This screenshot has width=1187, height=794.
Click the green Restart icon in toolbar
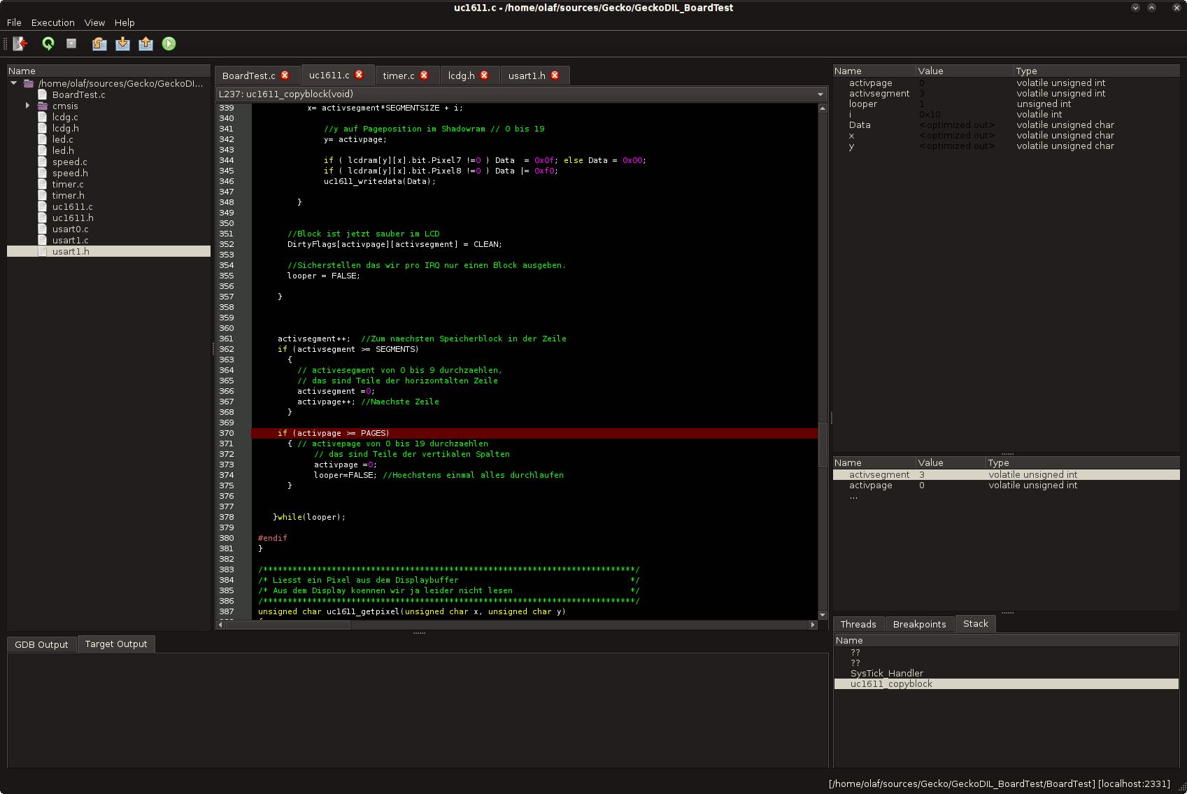coord(48,43)
